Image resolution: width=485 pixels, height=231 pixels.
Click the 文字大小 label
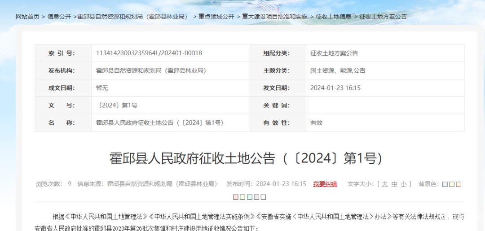[362, 184]
